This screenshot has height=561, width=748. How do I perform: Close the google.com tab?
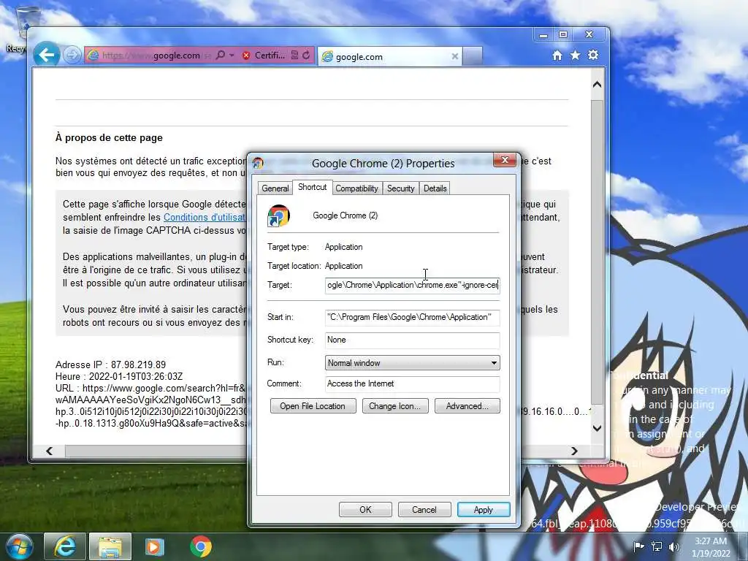[454, 56]
